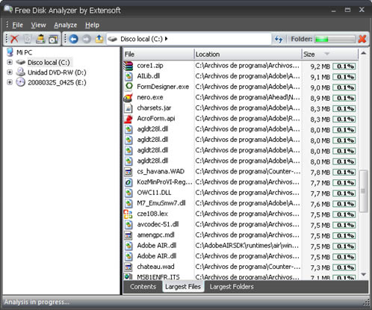Open the Analyze menu
This screenshot has height=310, width=372.
[x=66, y=25]
